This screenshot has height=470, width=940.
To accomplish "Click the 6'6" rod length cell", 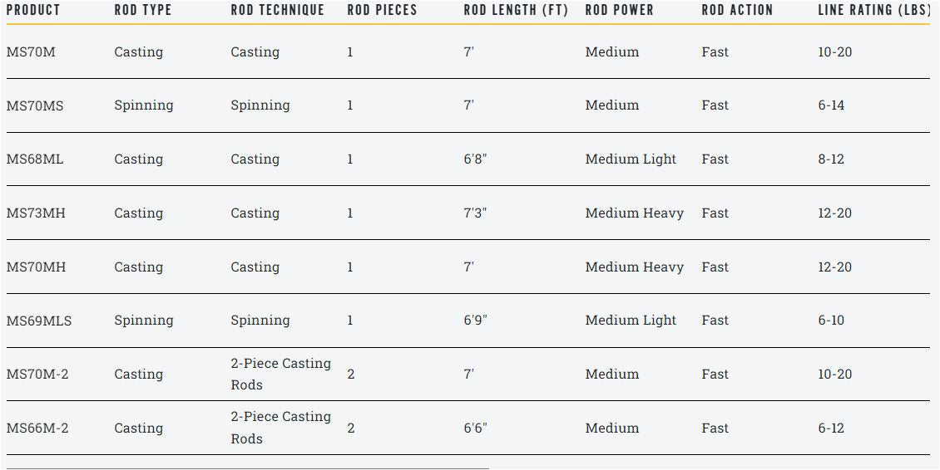I will point(475,428).
